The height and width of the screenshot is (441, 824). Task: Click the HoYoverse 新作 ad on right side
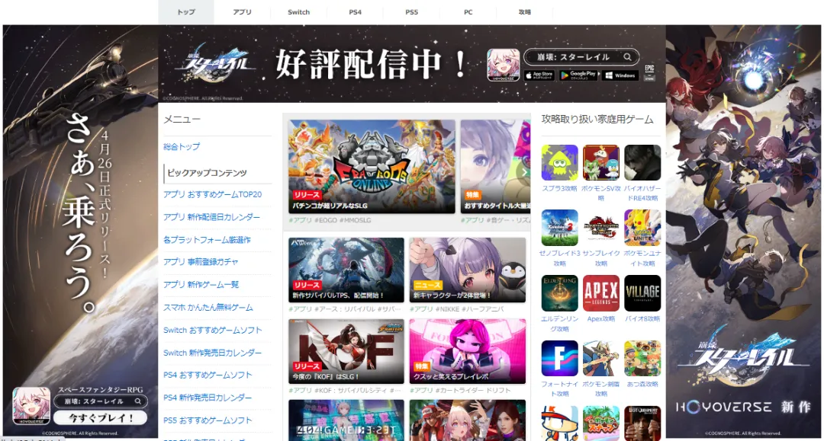(x=744, y=231)
